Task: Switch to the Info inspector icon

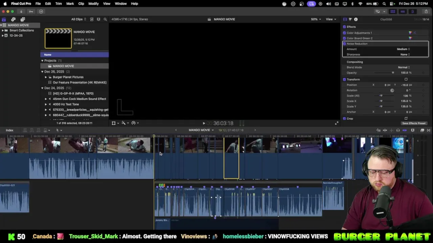Action: tap(356, 19)
